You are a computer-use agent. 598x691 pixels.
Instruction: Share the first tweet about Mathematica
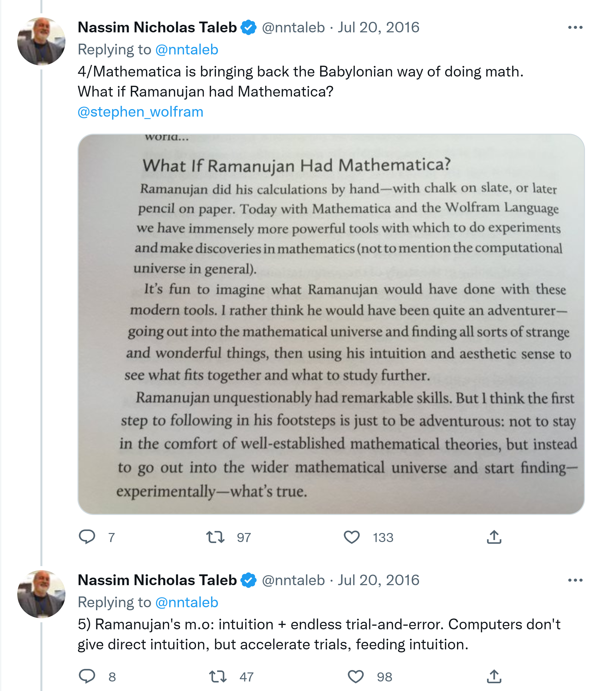point(494,537)
